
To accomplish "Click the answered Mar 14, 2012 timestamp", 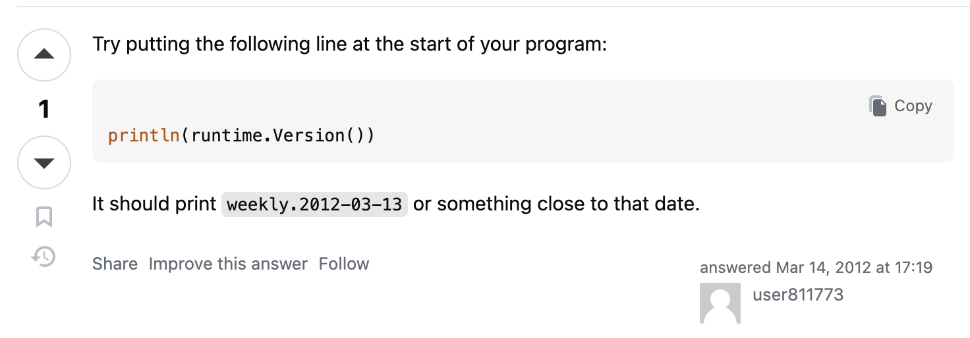I will pyautogui.click(x=816, y=268).
